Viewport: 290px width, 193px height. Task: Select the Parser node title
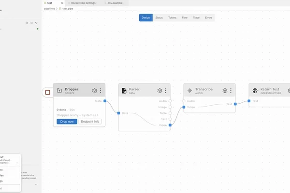(x=134, y=89)
